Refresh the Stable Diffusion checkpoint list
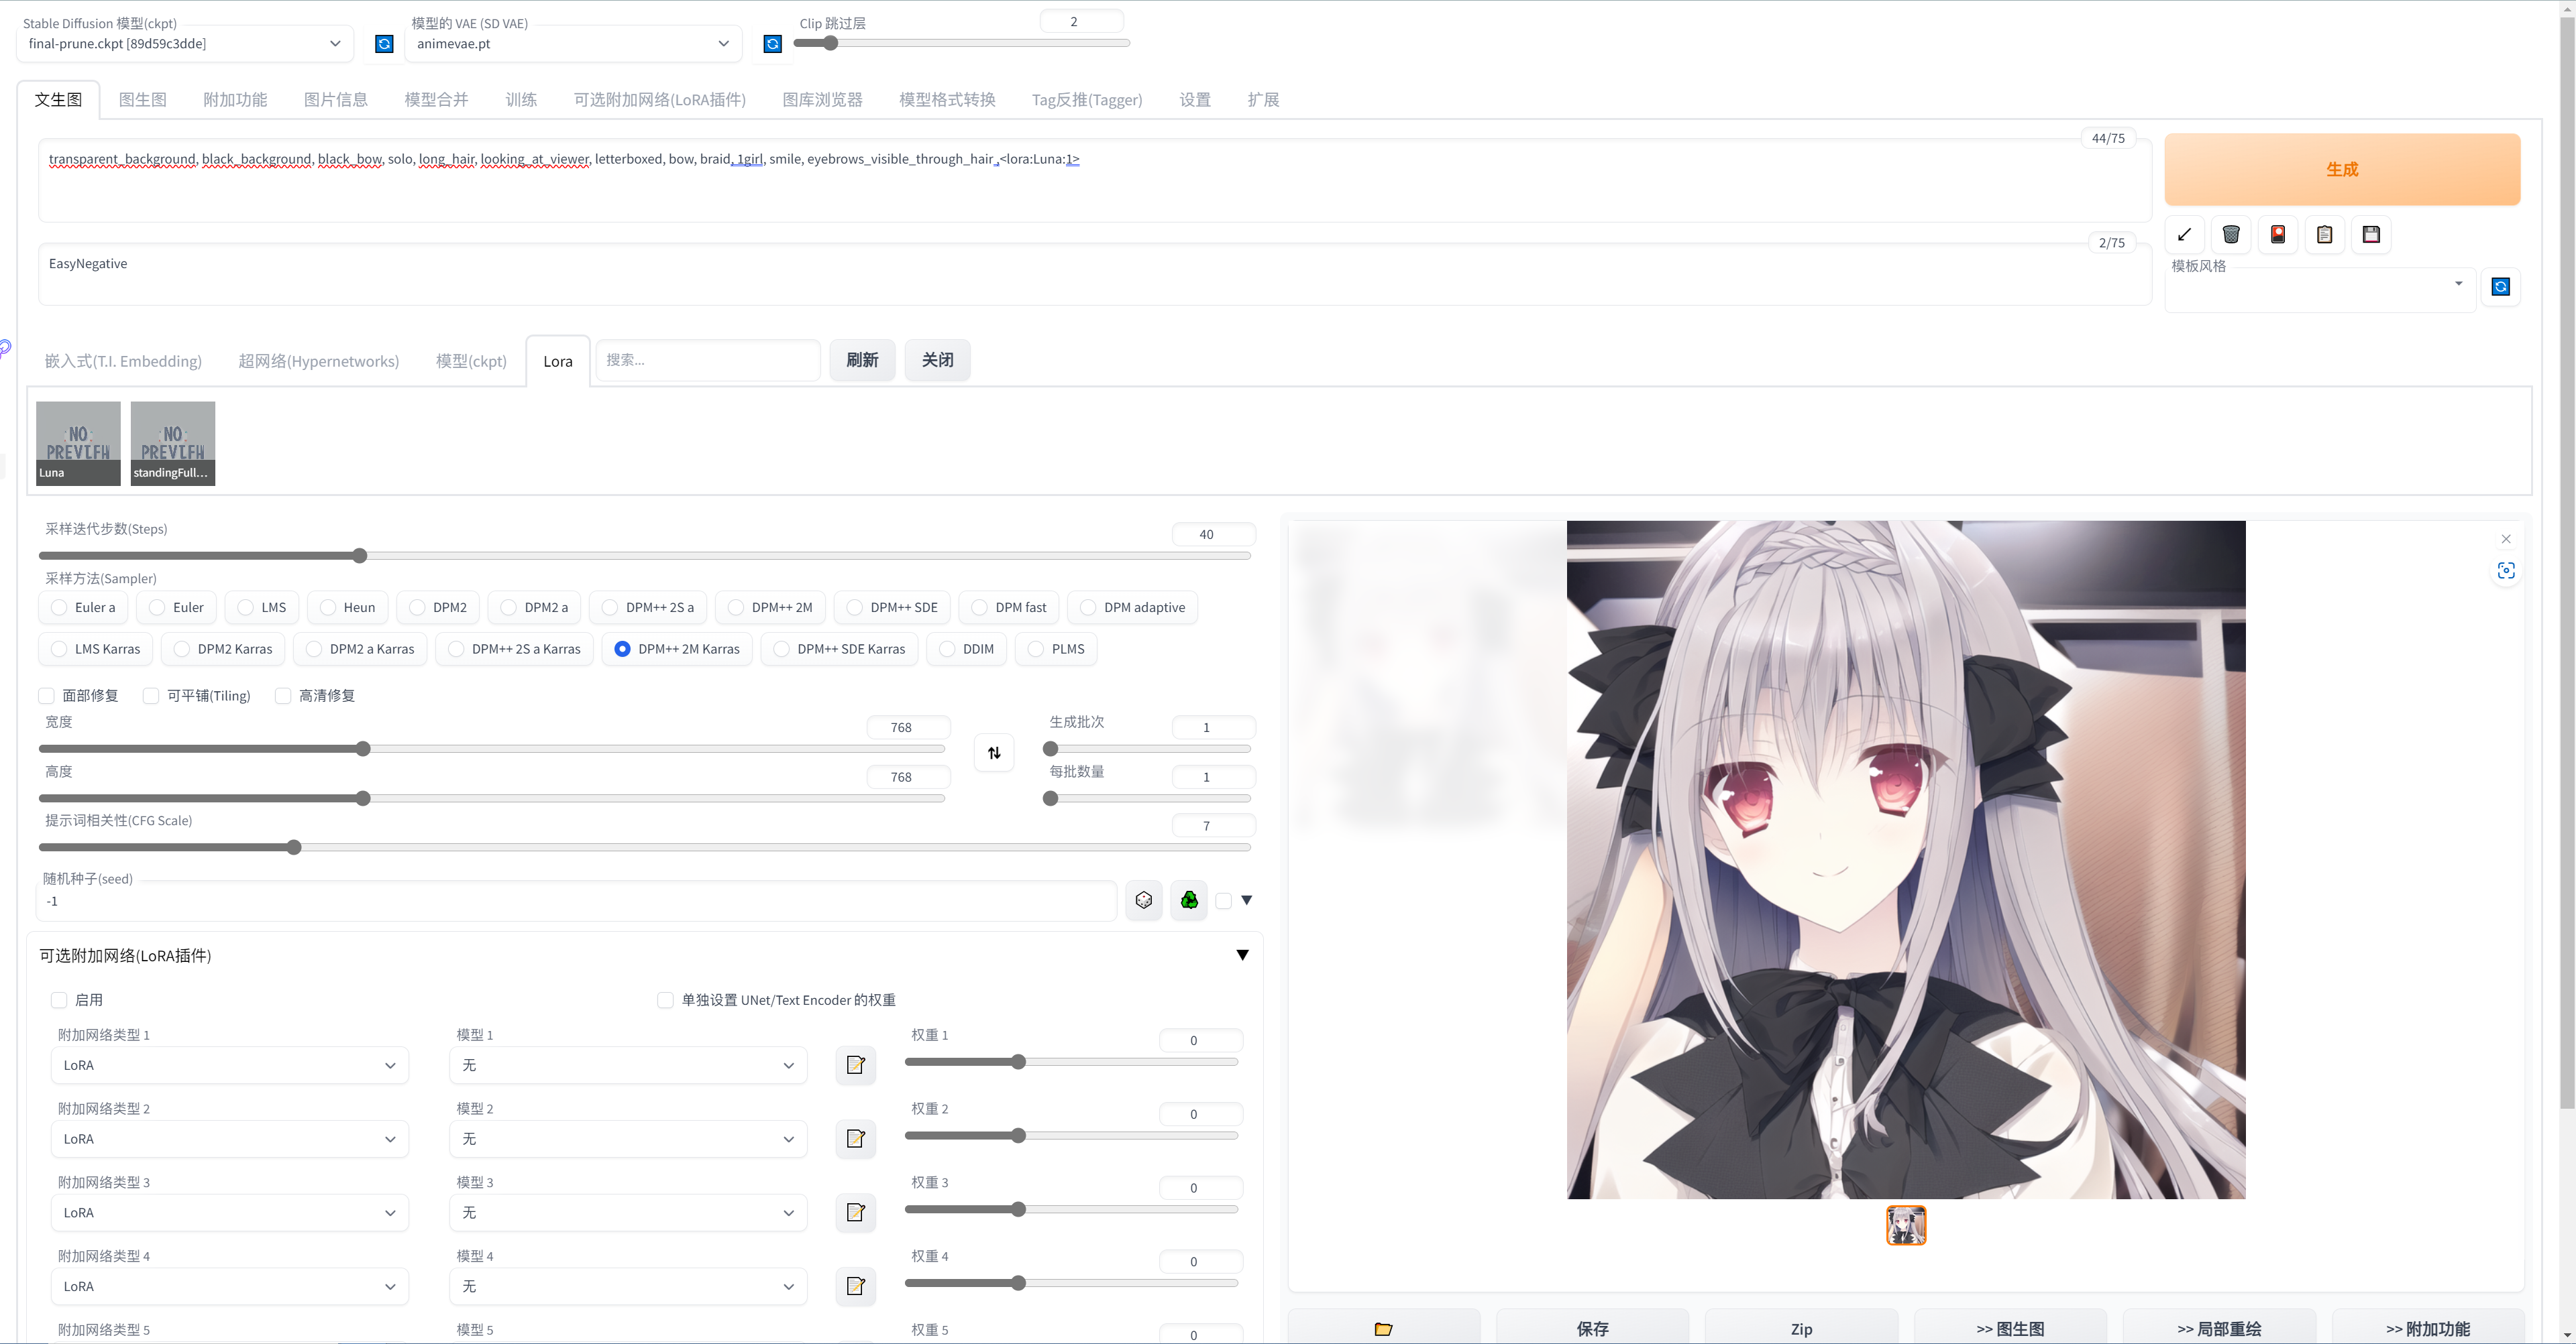The width and height of the screenshot is (2576, 1344). click(x=384, y=44)
